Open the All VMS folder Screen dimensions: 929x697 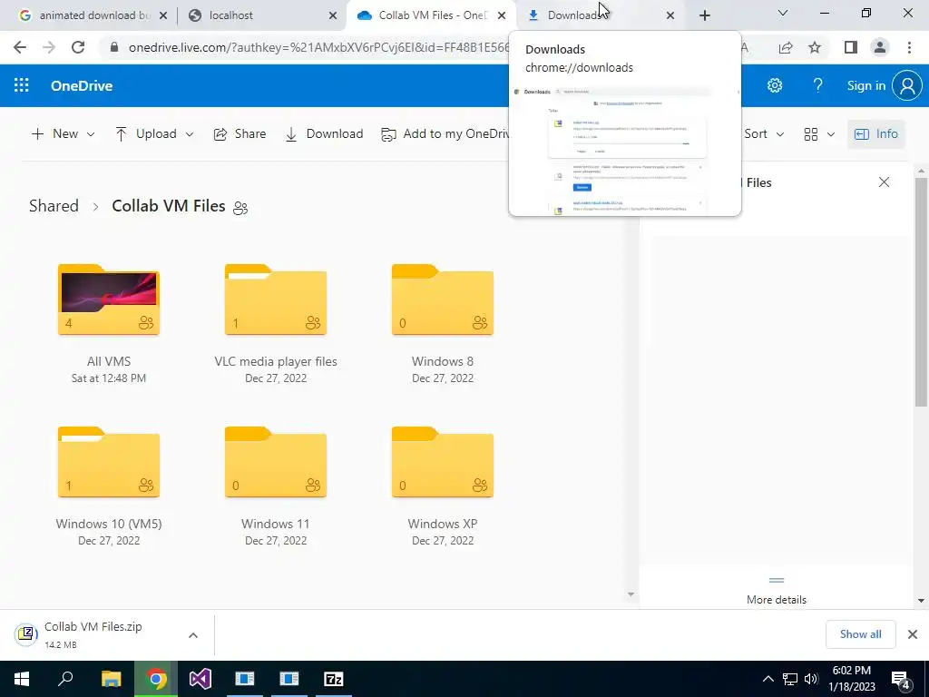click(109, 299)
